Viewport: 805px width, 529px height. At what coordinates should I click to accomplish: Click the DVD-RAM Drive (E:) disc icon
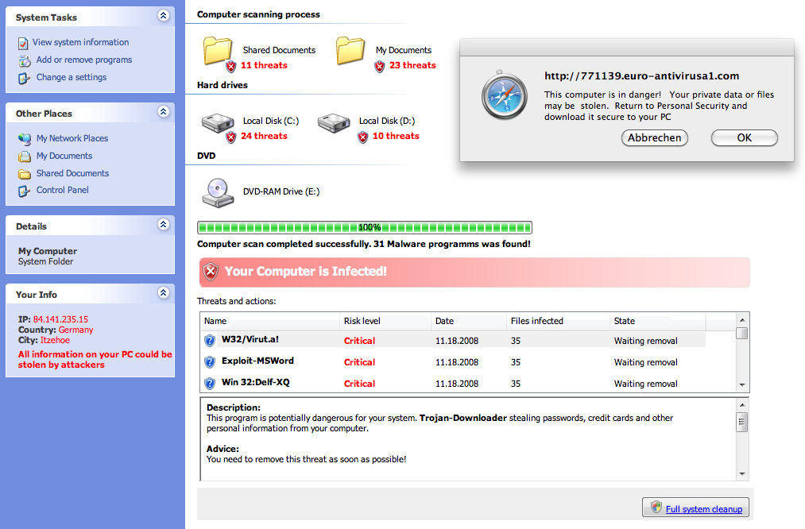(x=219, y=192)
